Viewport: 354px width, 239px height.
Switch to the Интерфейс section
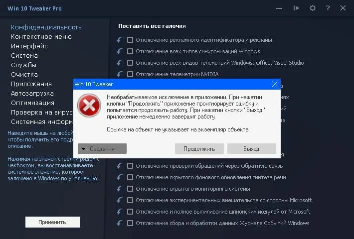coord(29,46)
